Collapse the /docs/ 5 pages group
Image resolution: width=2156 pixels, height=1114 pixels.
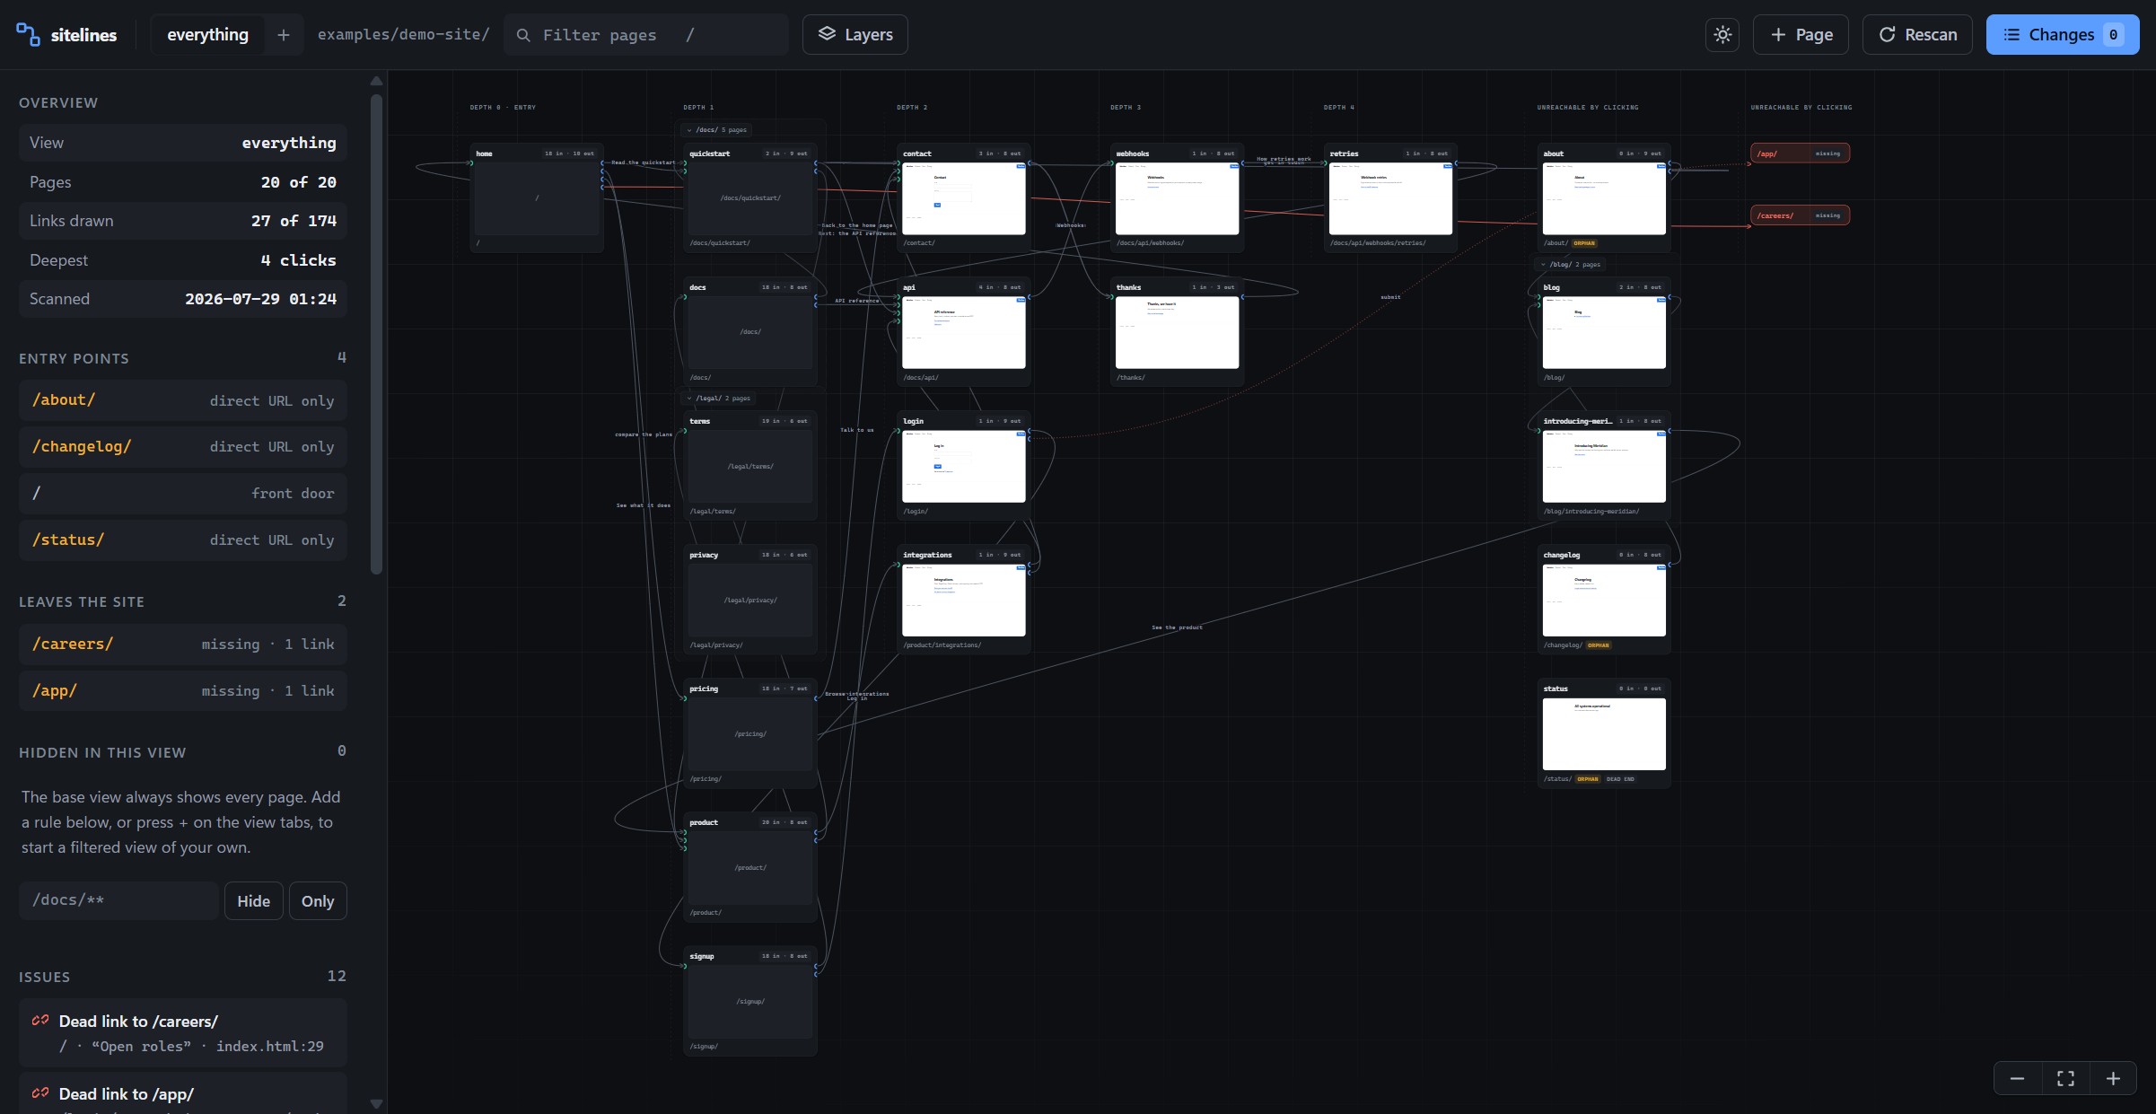[716, 130]
